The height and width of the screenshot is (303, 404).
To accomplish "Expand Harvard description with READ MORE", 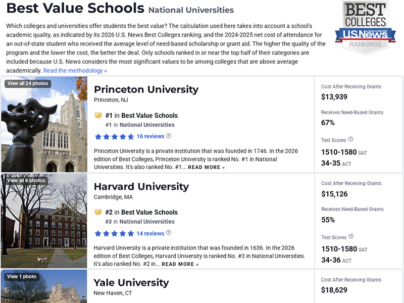I will click(180, 264).
